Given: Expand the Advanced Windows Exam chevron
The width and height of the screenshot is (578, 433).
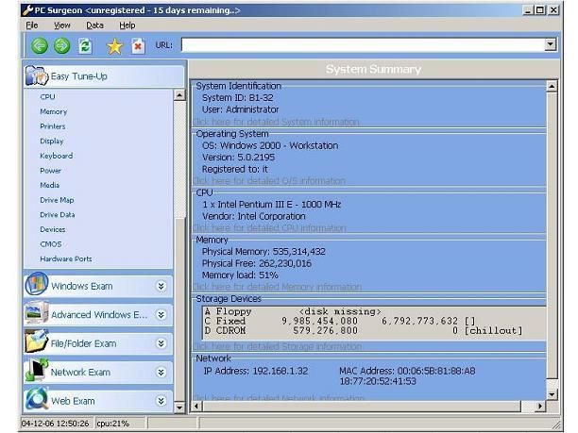Looking at the screenshot, I should click(x=161, y=315).
